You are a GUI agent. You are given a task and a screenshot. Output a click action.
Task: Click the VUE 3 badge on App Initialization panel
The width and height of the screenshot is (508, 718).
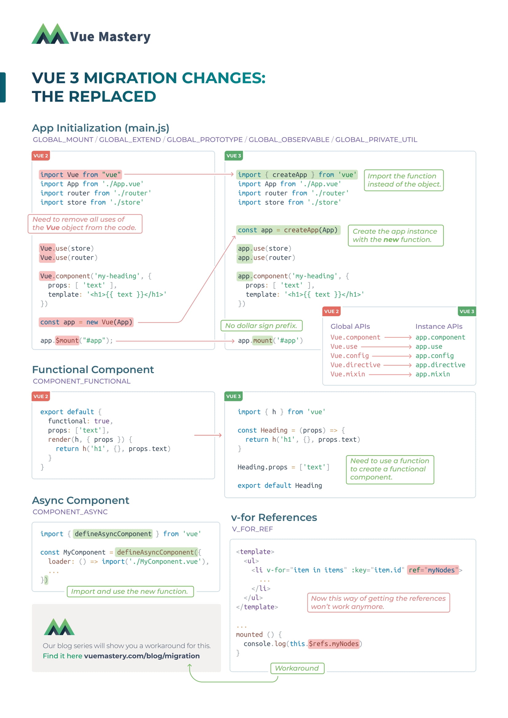click(234, 156)
